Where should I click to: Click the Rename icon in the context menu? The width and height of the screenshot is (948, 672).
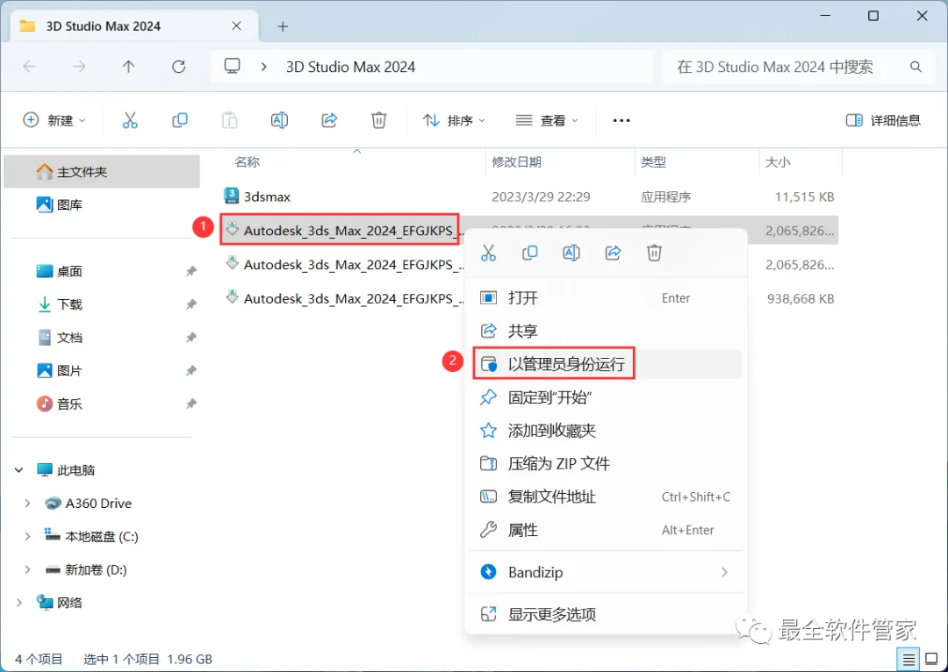tap(571, 253)
